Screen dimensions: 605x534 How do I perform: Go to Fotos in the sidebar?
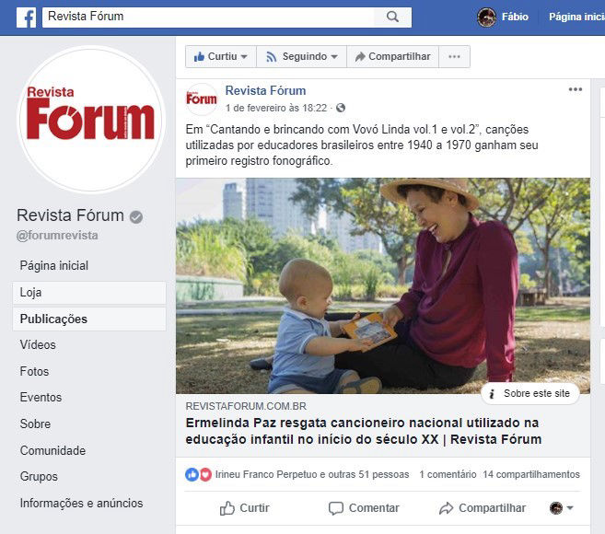pyautogui.click(x=34, y=371)
